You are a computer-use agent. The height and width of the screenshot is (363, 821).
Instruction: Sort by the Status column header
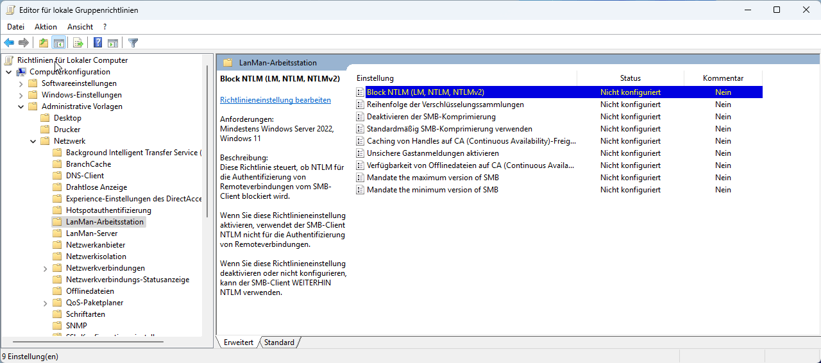pos(630,78)
